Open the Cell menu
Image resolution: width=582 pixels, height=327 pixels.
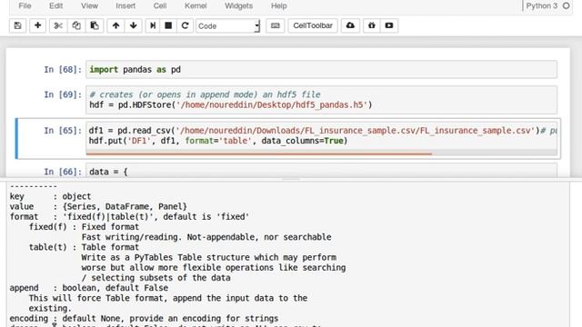click(160, 6)
